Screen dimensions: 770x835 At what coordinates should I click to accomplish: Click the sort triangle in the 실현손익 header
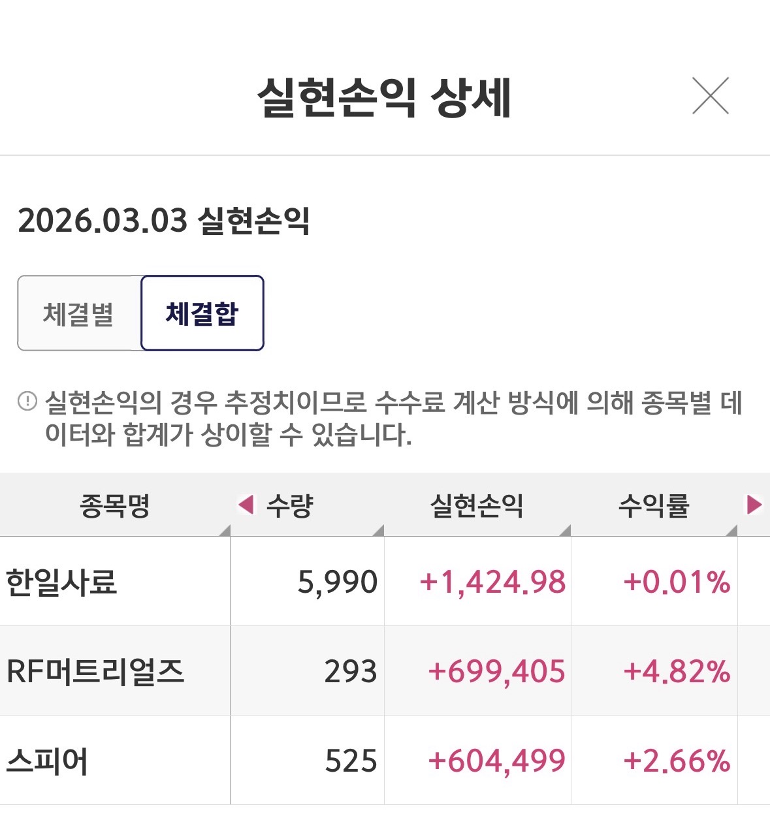tap(564, 529)
